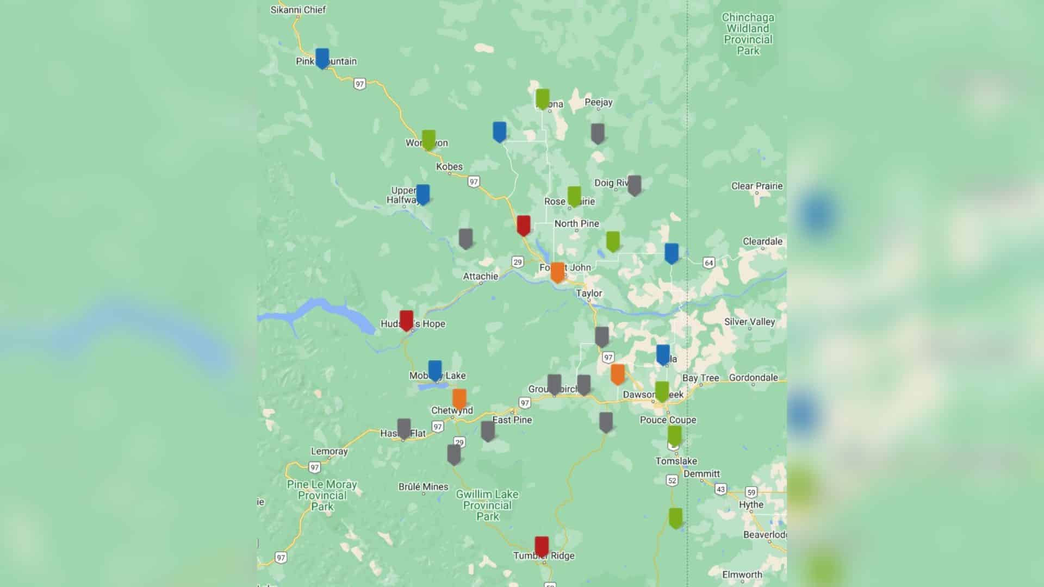Screen dimensions: 1044x587
Task: Click the gray marker near Doig River
Action: coord(634,185)
